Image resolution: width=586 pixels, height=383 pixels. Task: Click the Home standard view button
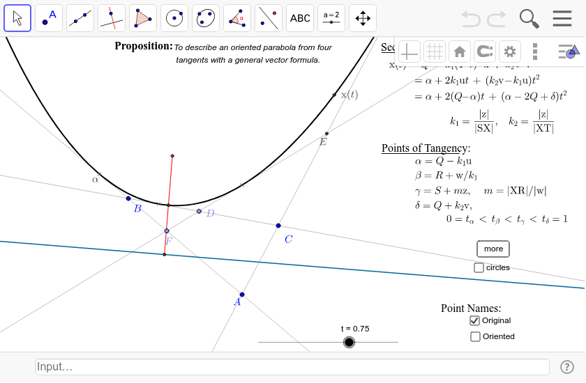pos(459,52)
